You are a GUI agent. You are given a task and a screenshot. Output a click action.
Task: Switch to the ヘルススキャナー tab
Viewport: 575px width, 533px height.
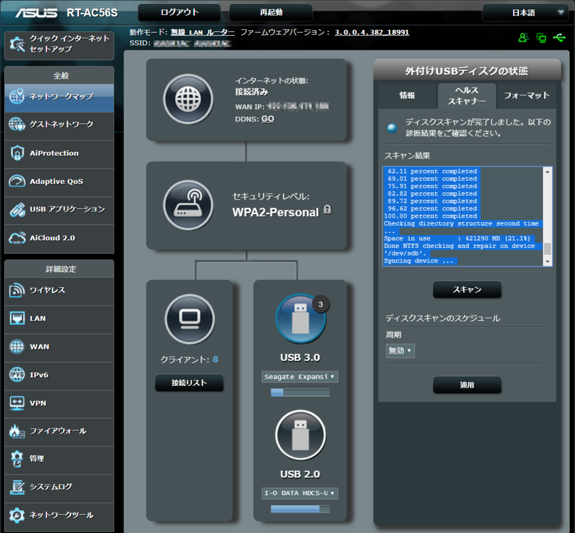467,95
